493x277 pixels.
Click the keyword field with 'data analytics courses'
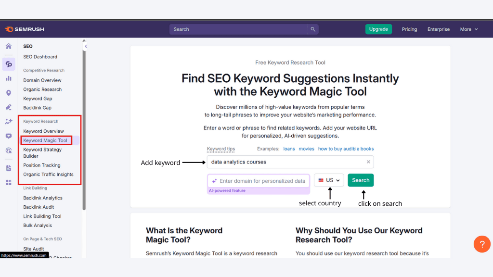(x=290, y=162)
